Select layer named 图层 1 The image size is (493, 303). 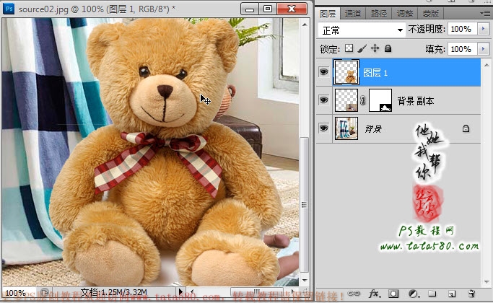[x=375, y=73]
